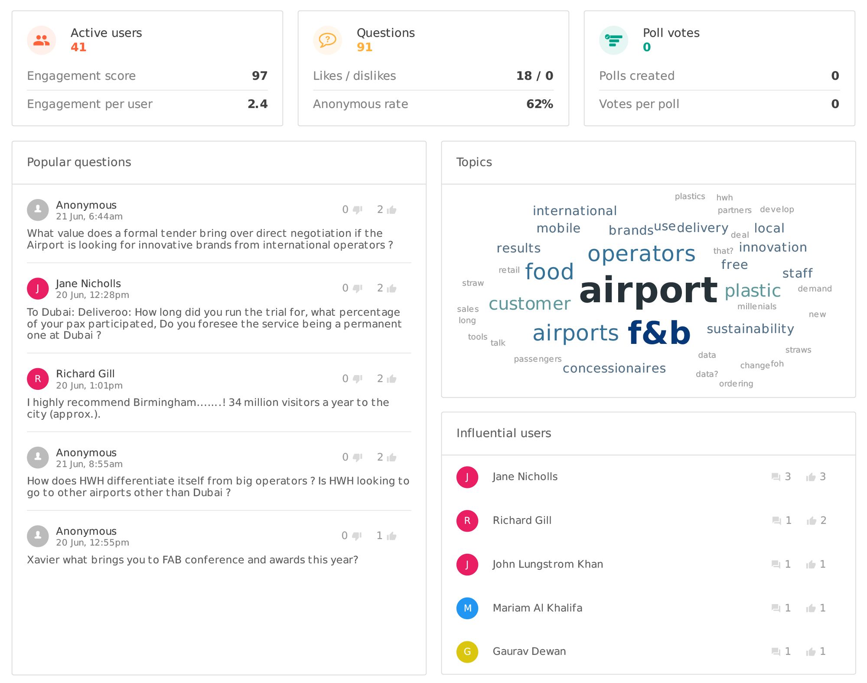
Task: Click the Poll votes chart icon
Action: [x=614, y=40]
